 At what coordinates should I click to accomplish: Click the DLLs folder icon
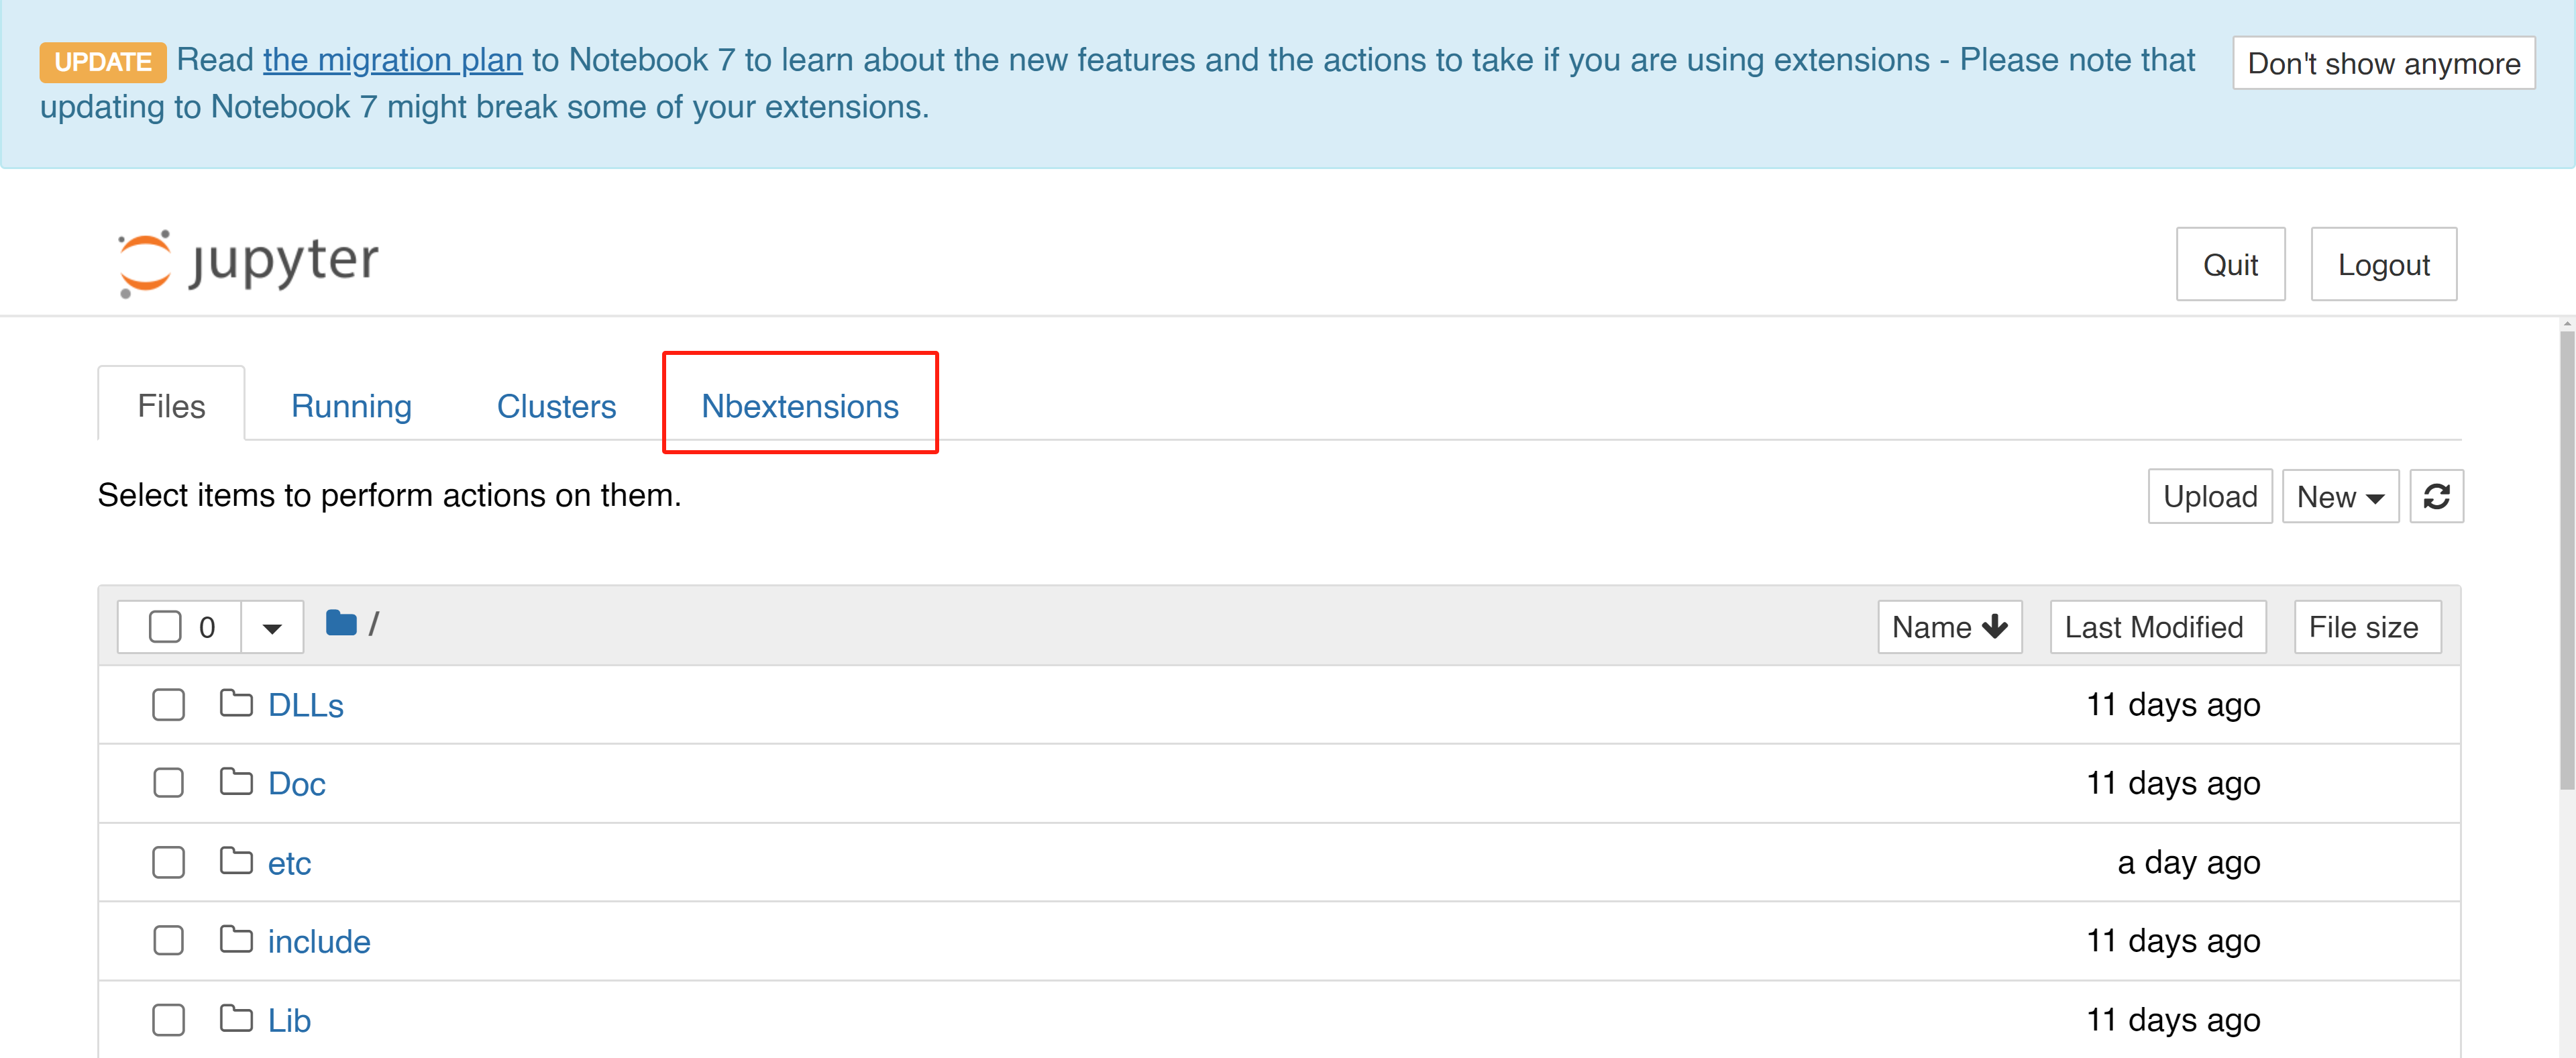pos(236,704)
